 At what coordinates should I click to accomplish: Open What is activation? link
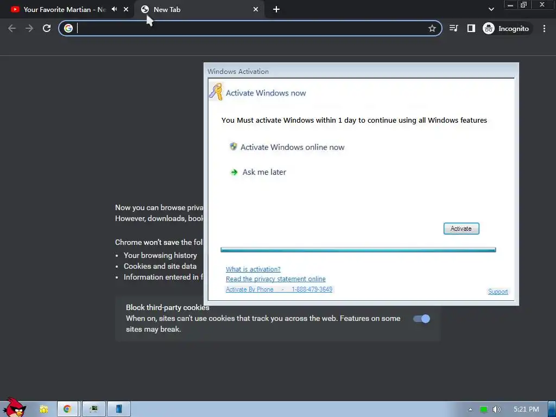253,269
